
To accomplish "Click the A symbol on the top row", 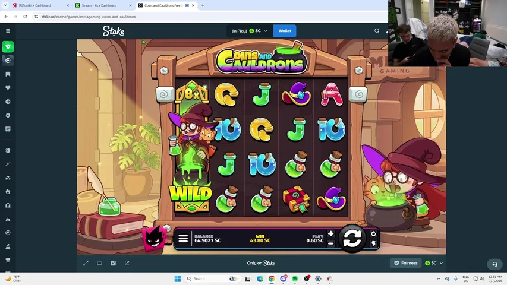I will click(x=331, y=94).
